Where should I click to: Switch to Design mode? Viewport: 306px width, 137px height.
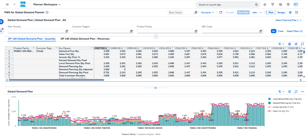(281, 12)
